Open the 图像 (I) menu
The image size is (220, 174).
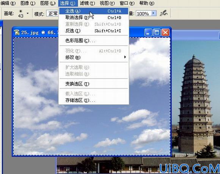28,3
